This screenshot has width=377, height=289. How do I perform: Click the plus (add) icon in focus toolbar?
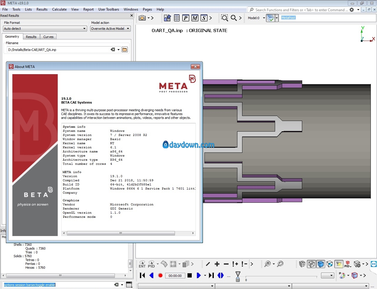[x=217, y=264]
